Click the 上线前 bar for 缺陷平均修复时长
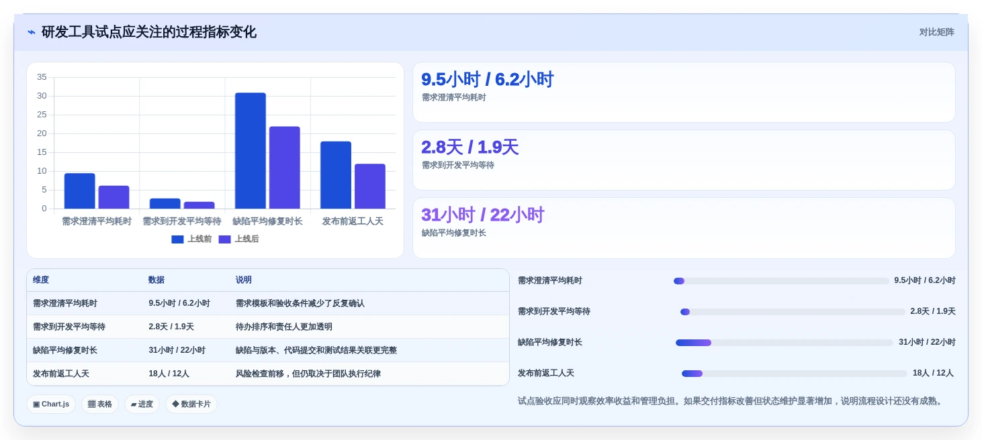Screen dimensions: 982x440 250,151
